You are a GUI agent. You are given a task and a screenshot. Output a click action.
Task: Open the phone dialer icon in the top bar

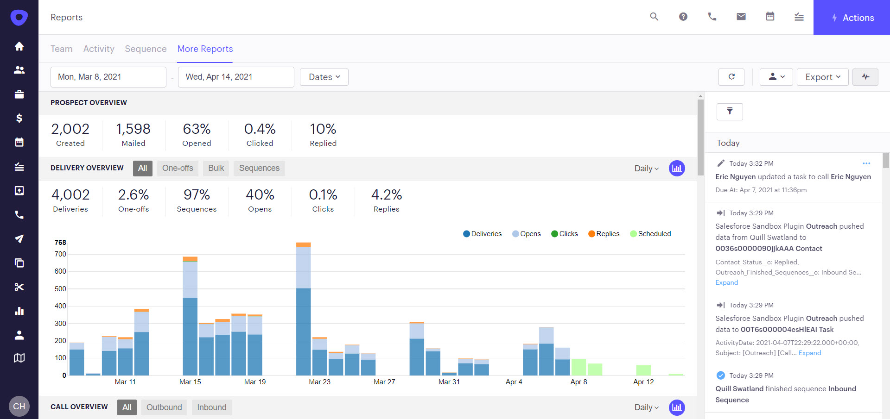pos(712,17)
